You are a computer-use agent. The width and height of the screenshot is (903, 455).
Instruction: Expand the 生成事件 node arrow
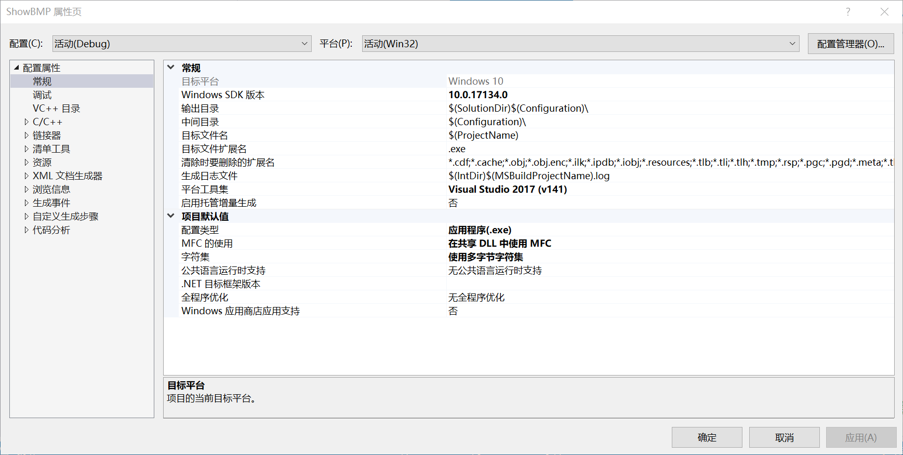(x=26, y=203)
